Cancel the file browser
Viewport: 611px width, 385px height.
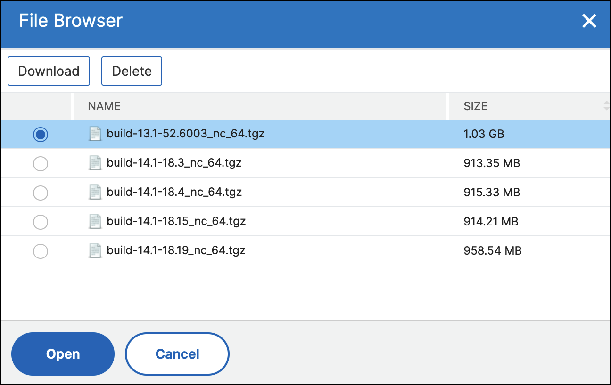tap(177, 354)
